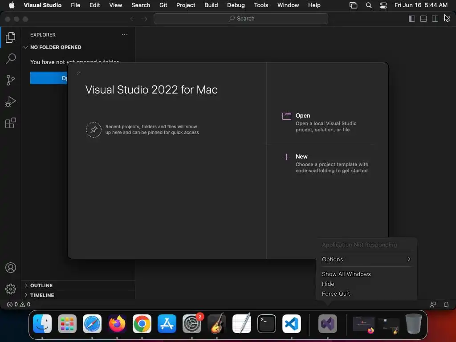456x342 pixels.
Task: Click the feedback icon in status bar
Action: tap(433, 305)
